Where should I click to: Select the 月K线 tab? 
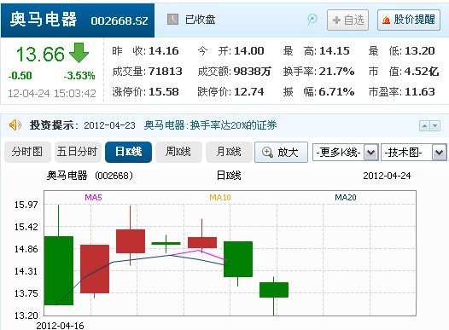click(x=229, y=152)
